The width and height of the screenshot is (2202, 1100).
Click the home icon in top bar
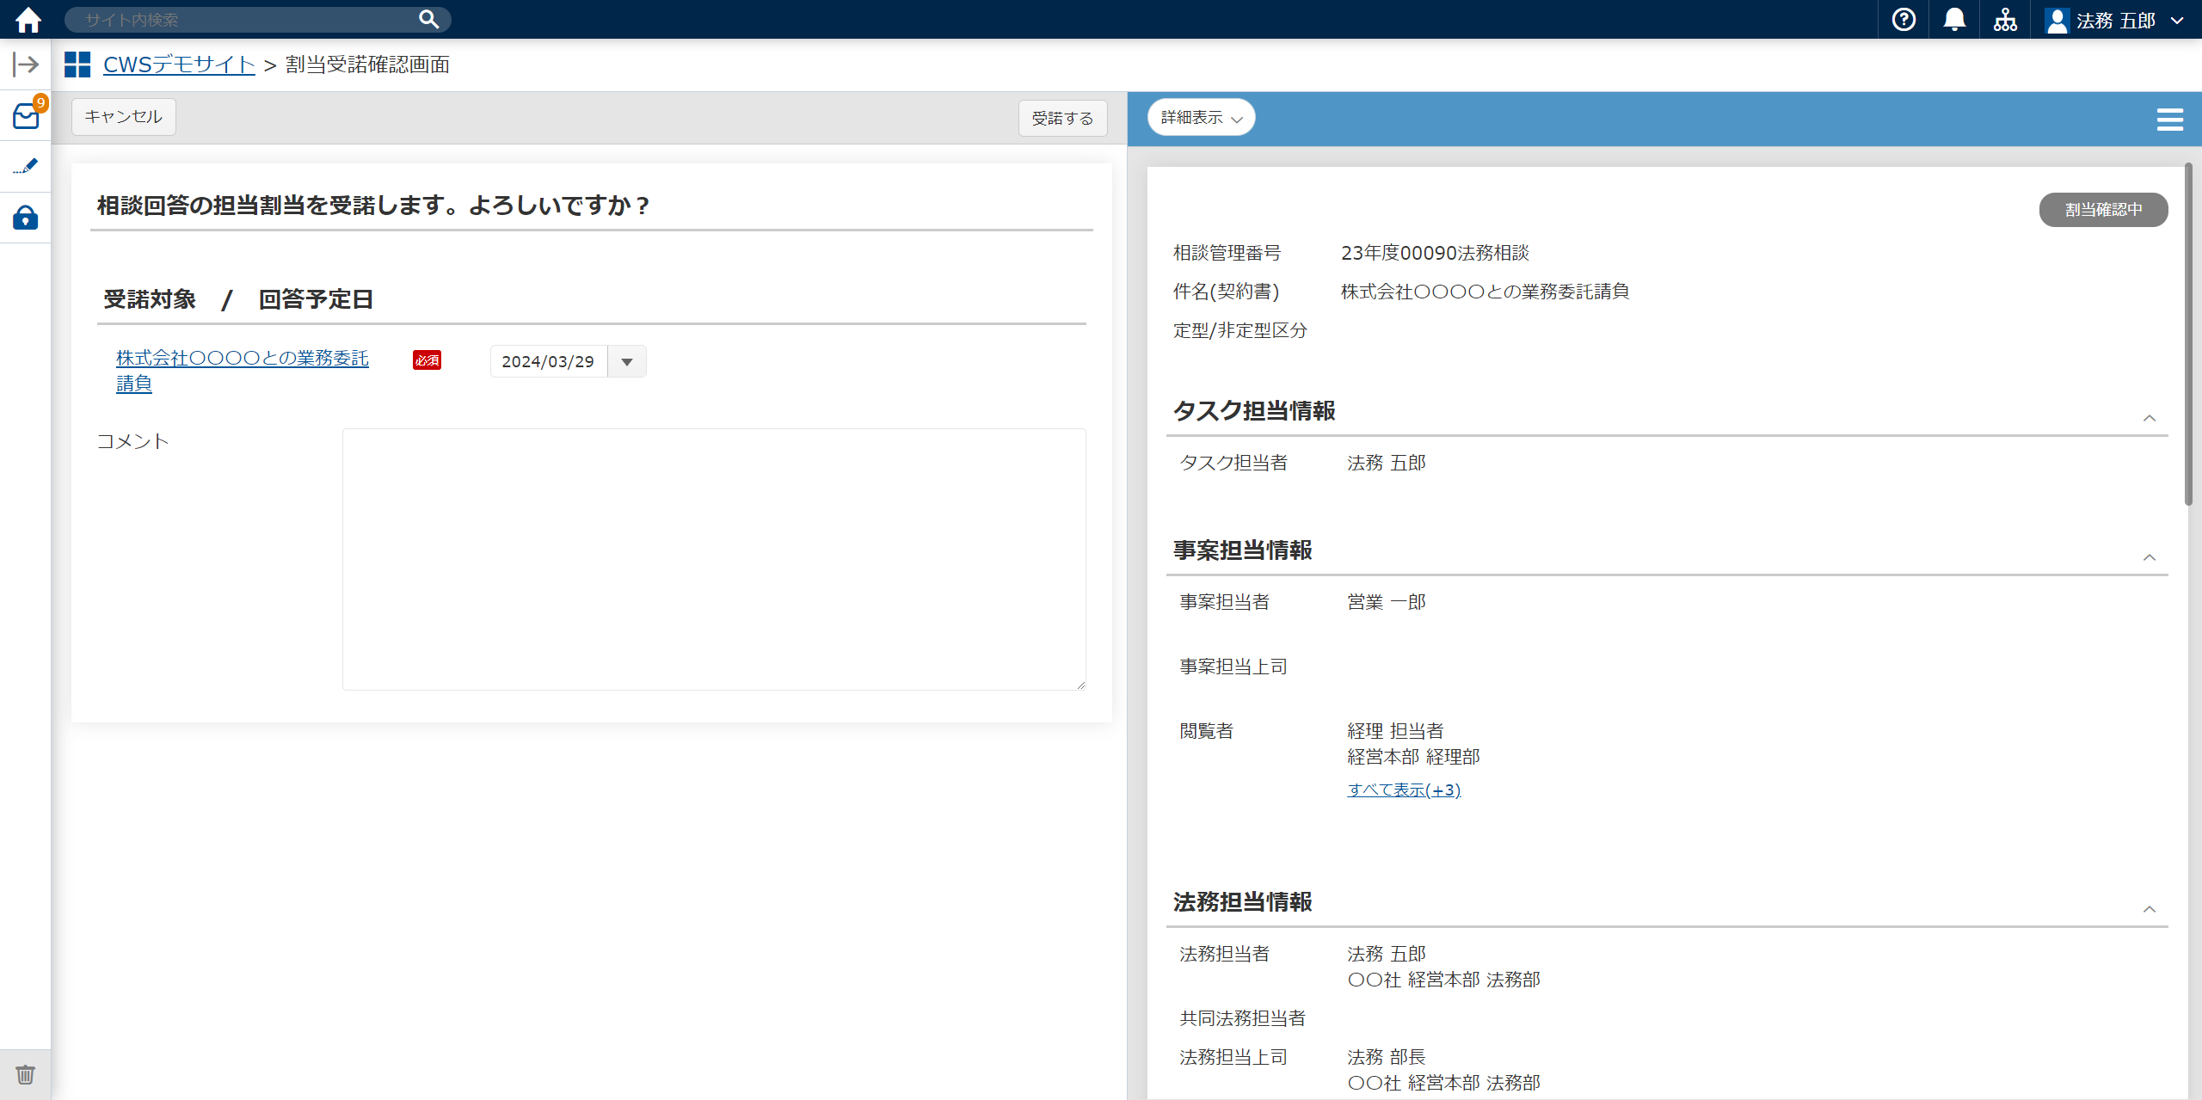28,19
